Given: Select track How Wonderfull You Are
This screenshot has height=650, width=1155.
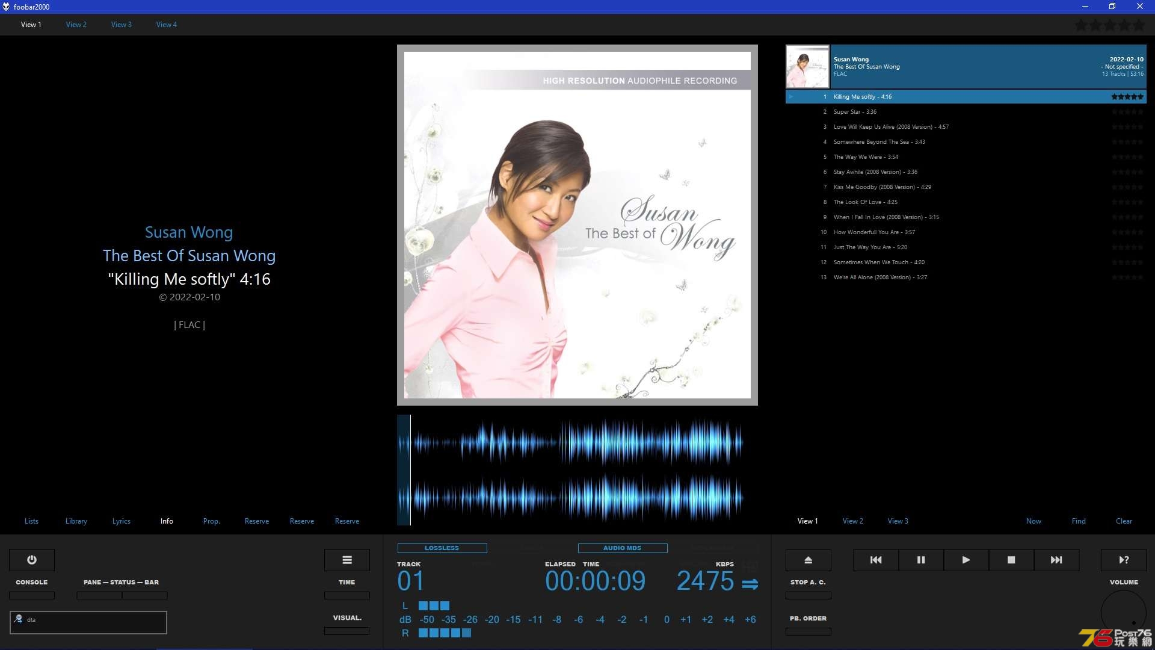Looking at the screenshot, I should [x=966, y=232].
